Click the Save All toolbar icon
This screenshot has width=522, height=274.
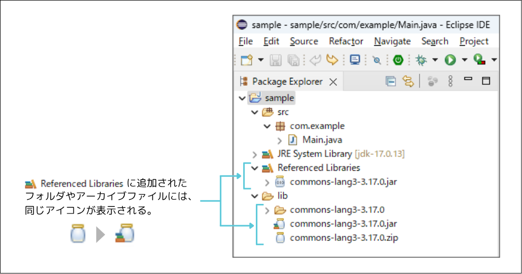click(x=293, y=60)
